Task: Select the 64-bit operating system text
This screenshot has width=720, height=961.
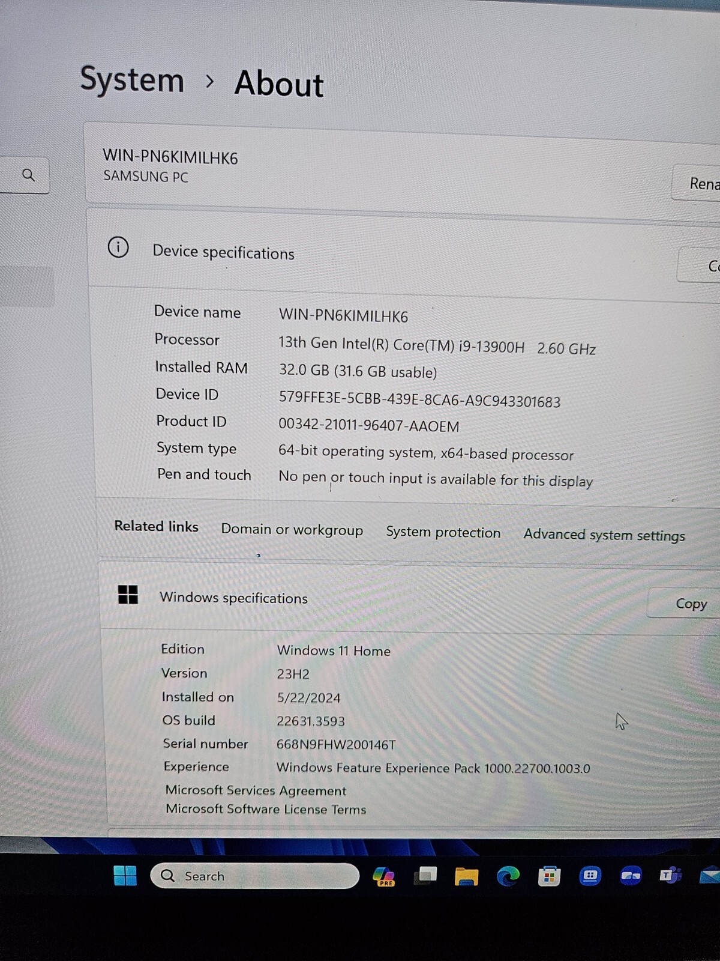Action: coord(426,453)
